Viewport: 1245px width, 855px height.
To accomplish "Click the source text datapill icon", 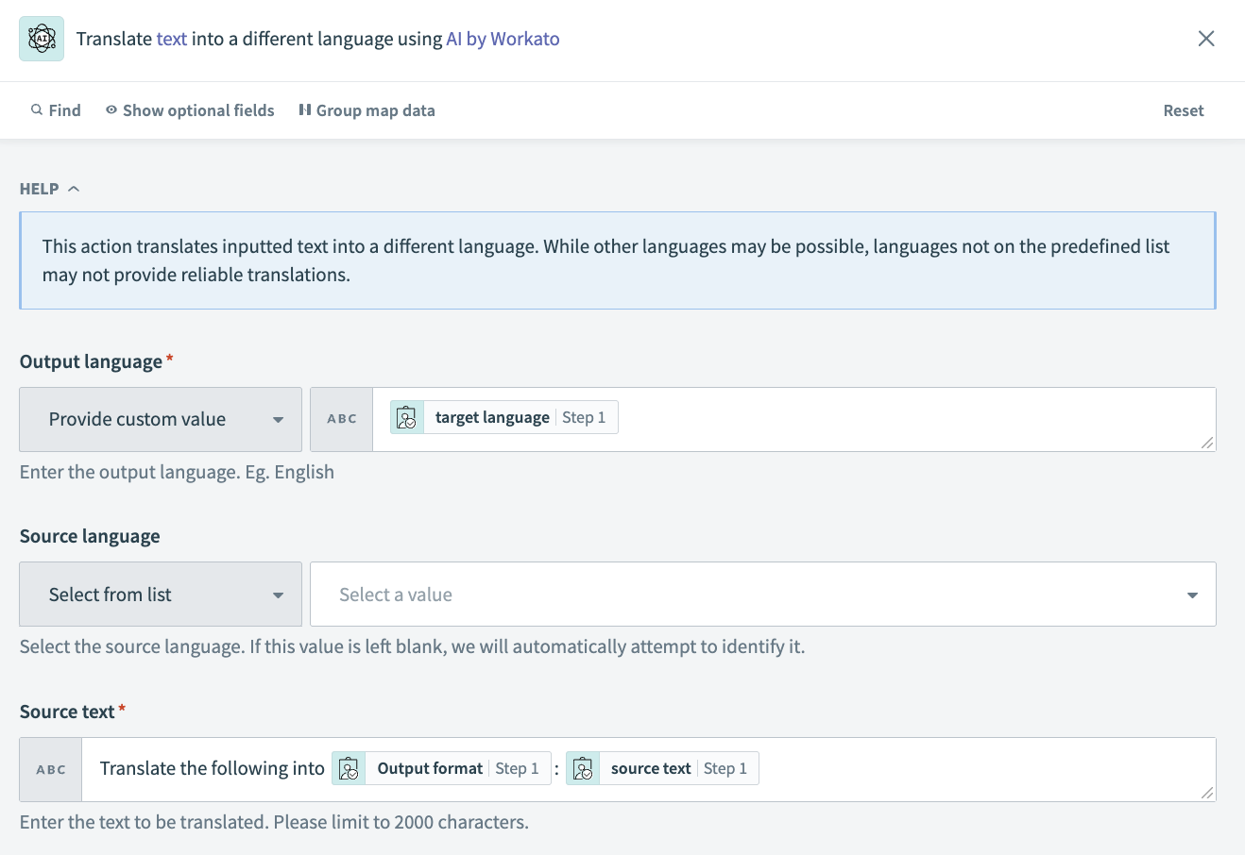I will (x=583, y=768).
